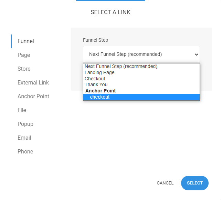Confirm with the blue Select button

pyautogui.click(x=195, y=183)
